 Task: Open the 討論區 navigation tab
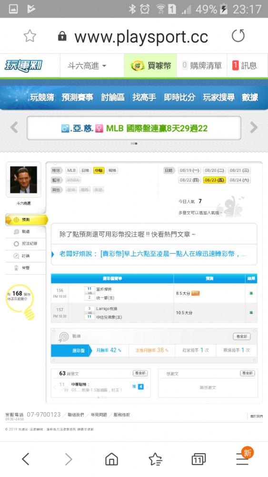pyautogui.click(x=113, y=97)
